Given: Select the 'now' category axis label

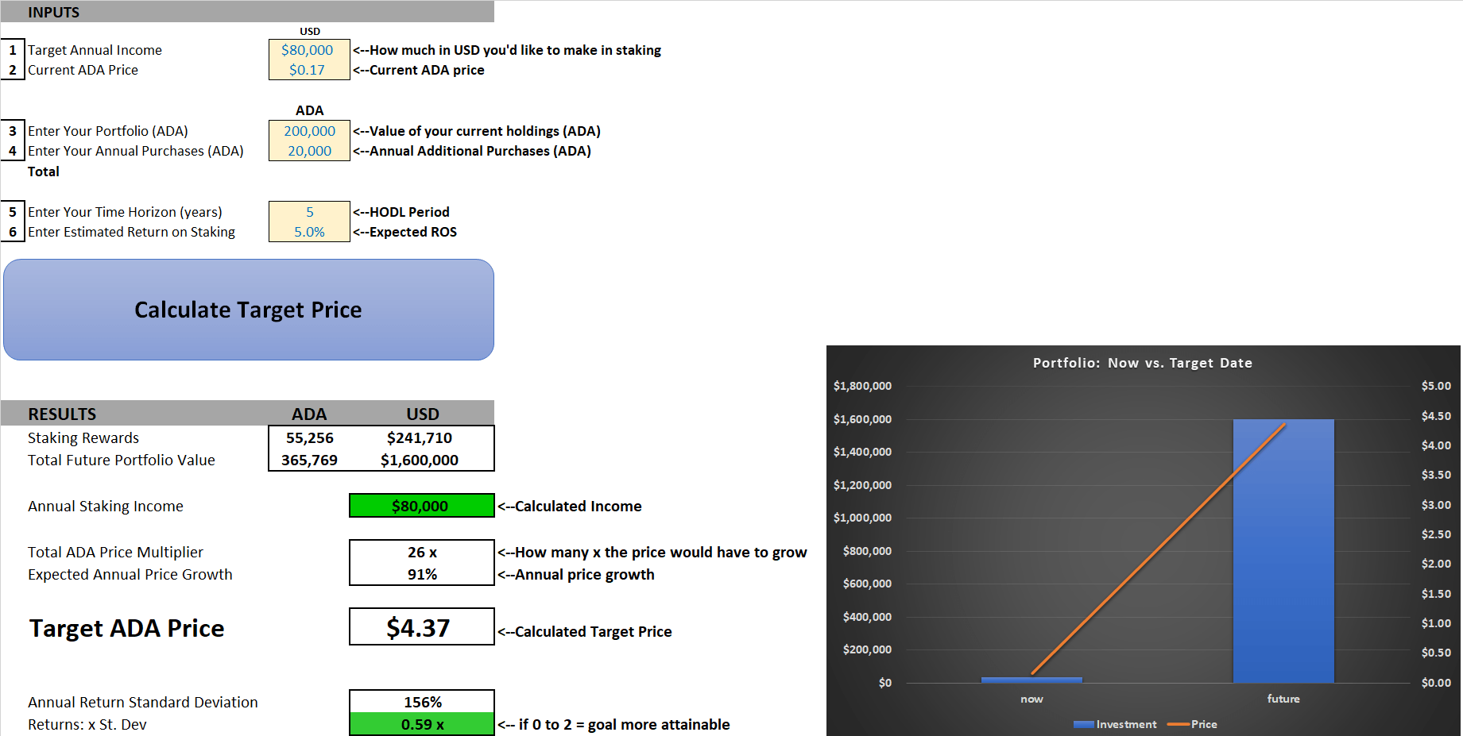Looking at the screenshot, I should click(x=1031, y=699).
